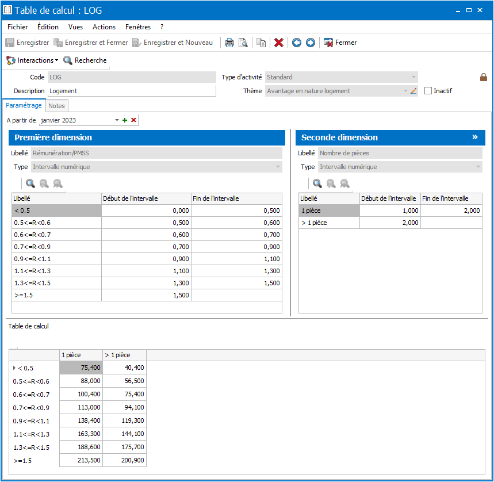Click the 1 pièce column header in calculation table
The height and width of the screenshot is (482, 494).
[x=81, y=355]
